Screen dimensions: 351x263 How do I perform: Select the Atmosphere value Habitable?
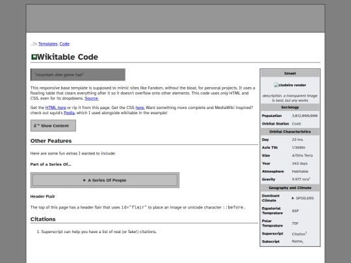[x=300, y=171]
